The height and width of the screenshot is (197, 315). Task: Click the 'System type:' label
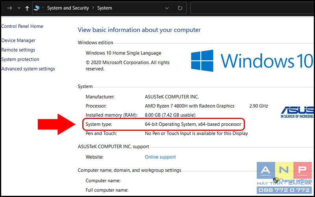click(99, 124)
